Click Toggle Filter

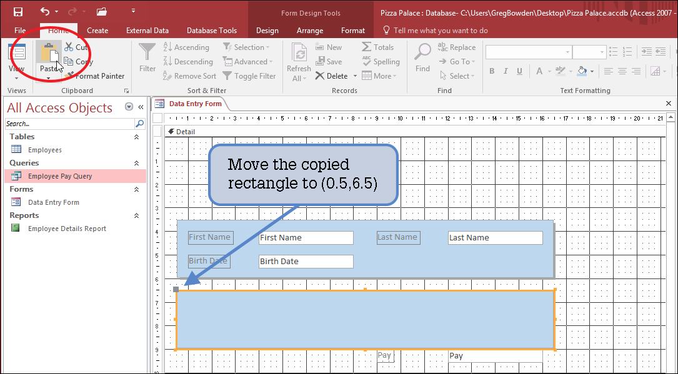click(x=249, y=76)
